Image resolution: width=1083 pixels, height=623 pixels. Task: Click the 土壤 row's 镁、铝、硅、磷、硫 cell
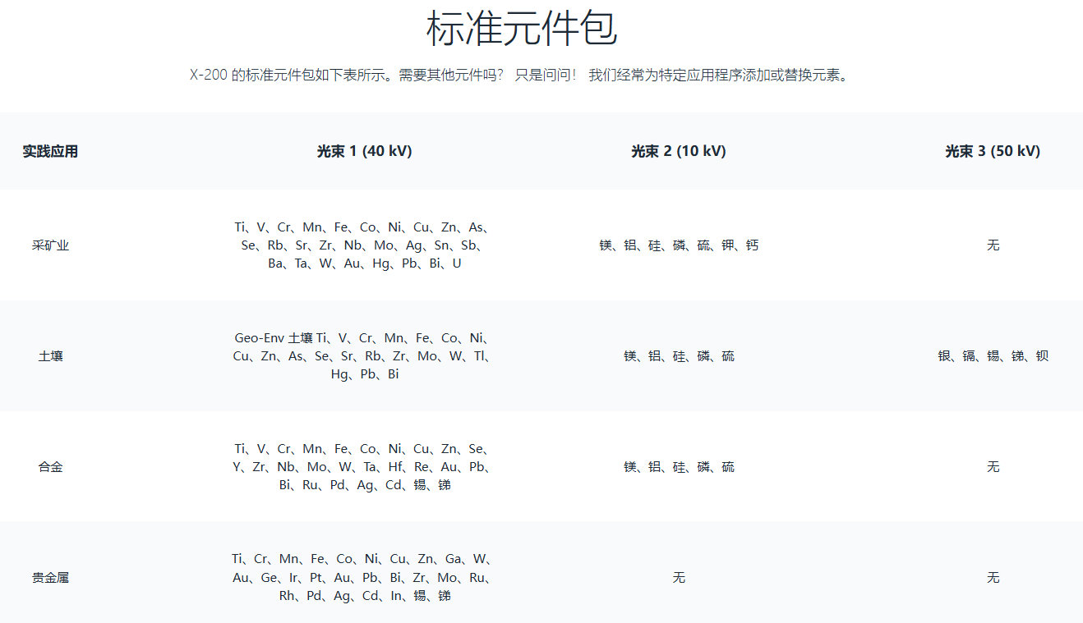[x=678, y=356]
